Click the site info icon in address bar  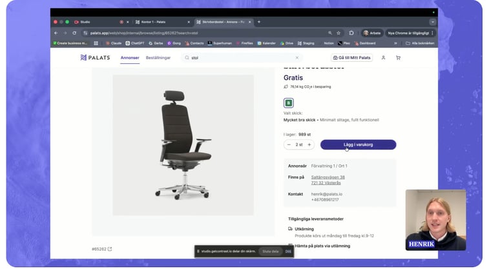[85, 33]
